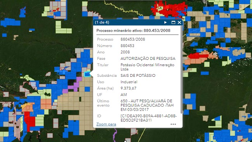
Task: Click the Potássio Ocidental Mineração titular value
Action: click(x=147, y=67)
